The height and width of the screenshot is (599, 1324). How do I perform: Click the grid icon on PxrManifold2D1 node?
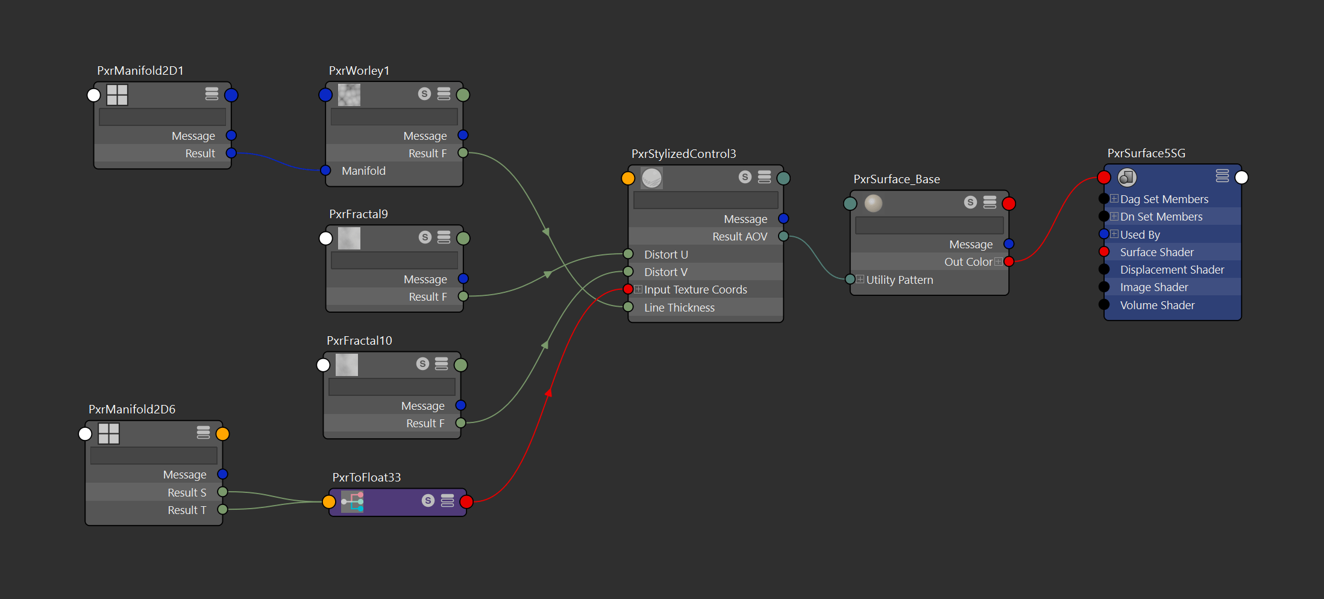pyautogui.click(x=116, y=95)
